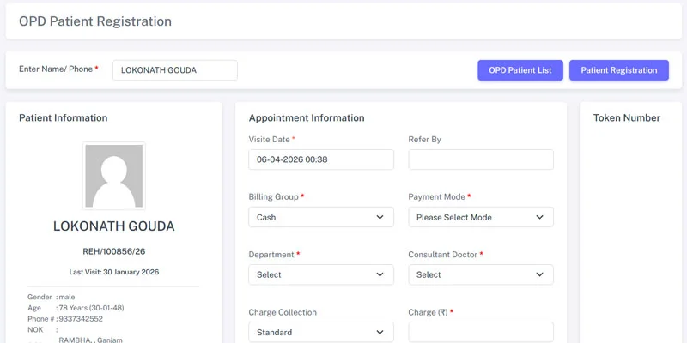Open the Payment Mode dropdown
This screenshot has width=687, height=343.
[x=481, y=217]
